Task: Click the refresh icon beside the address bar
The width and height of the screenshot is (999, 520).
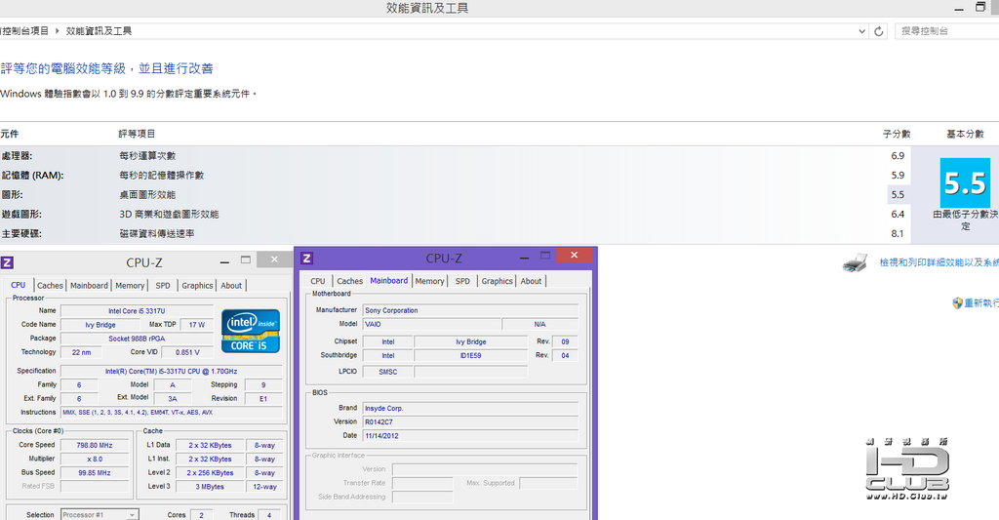Action: click(879, 31)
